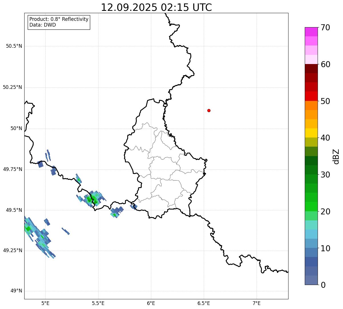The image size is (343, 309).
Task: Click the "49.75°N" latitude label
Action: (13, 169)
